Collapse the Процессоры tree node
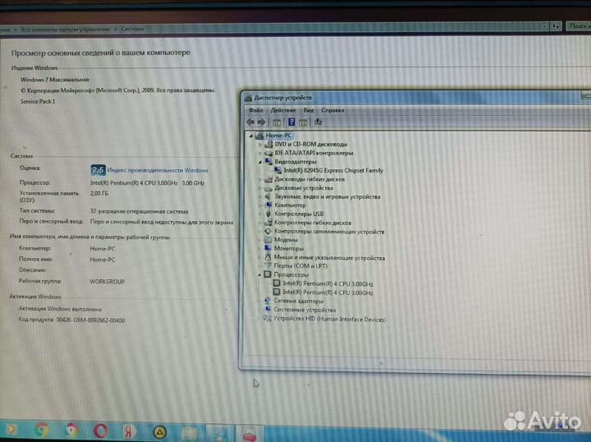The width and height of the screenshot is (591, 442). 260,275
